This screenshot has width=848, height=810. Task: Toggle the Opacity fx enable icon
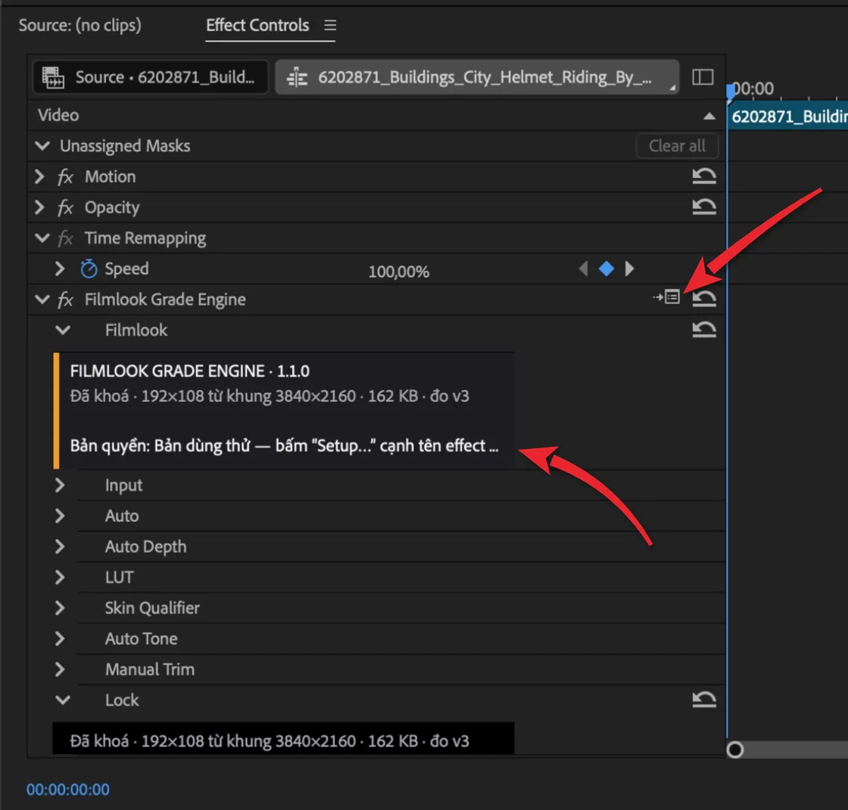(x=65, y=207)
